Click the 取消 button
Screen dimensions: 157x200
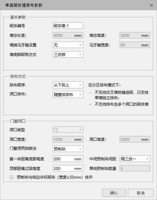pyautogui.click(x=141, y=193)
